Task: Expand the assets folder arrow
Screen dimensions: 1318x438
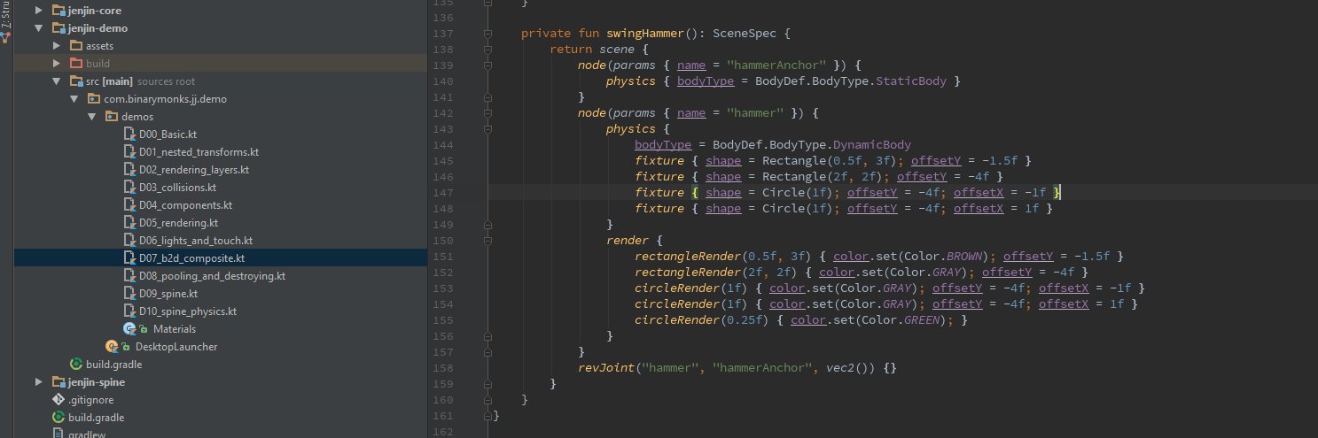Action: pos(56,46)
